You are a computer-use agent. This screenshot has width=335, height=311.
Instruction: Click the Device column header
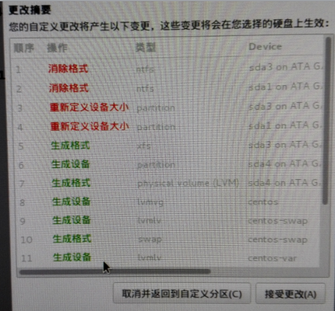click(265, 46)
